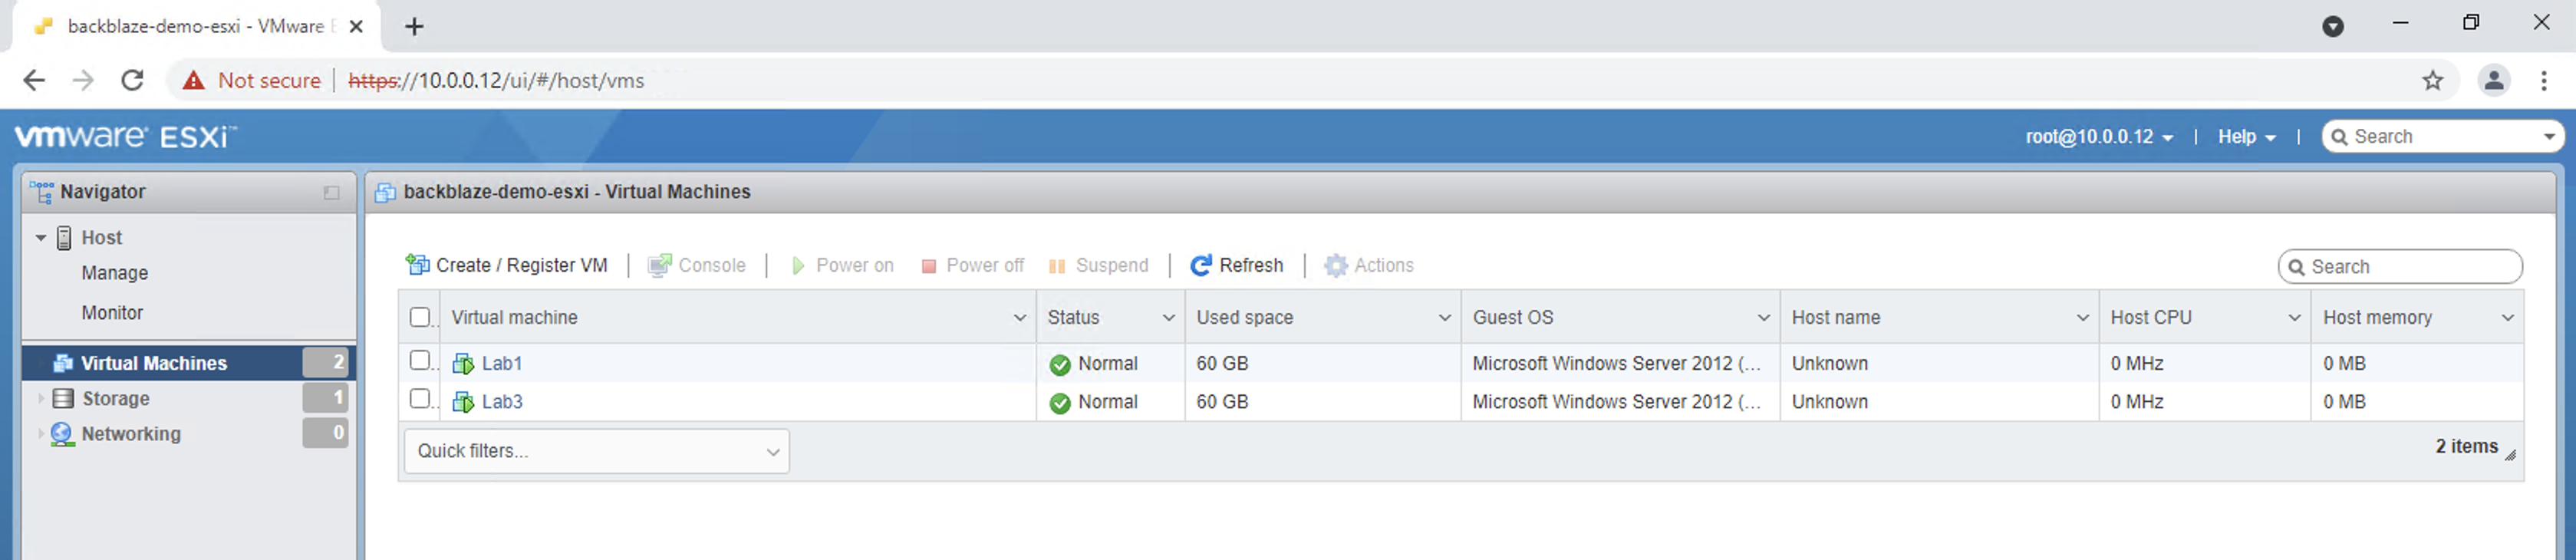Viewport: 2576px width, 560px height.
Task: Click the VM list Search field
Action: (x=2400, y=267)
